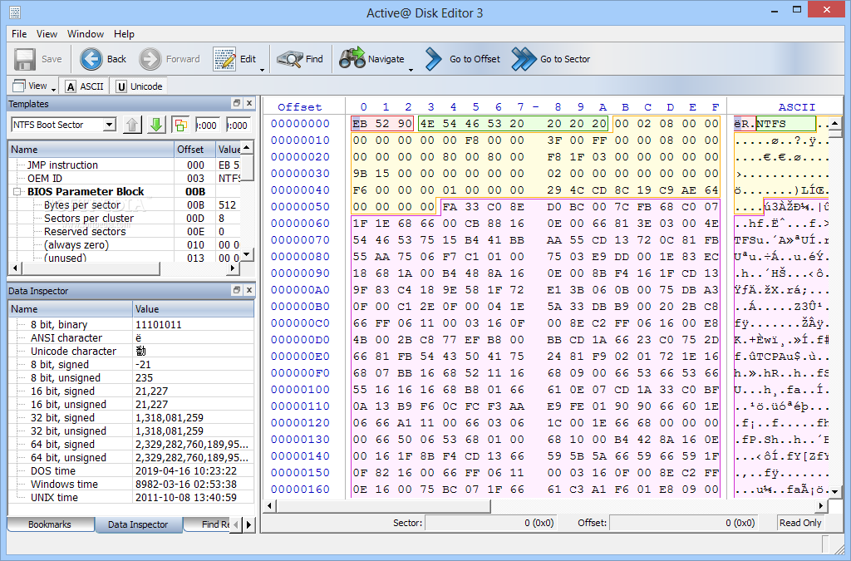Open the Navigate dropdown arrow
This screenshot has height=561, width=851.
click(411, 70)
